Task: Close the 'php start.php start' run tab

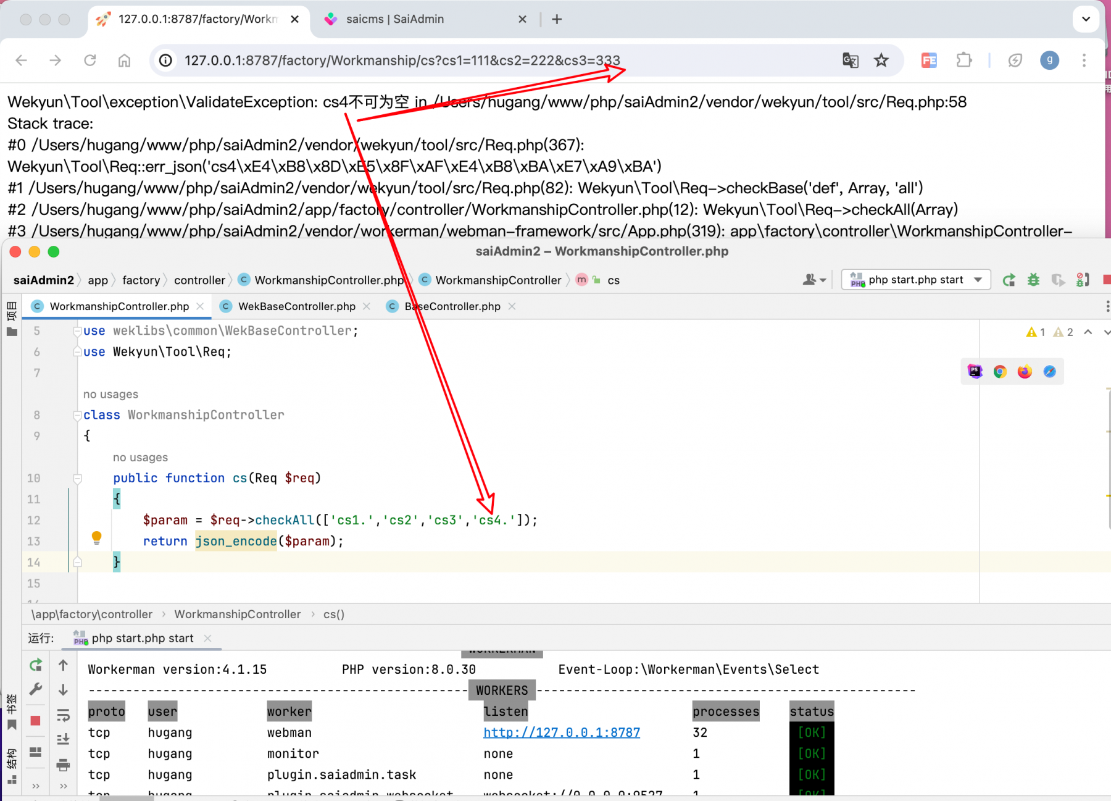Action: tap(207, 638)
